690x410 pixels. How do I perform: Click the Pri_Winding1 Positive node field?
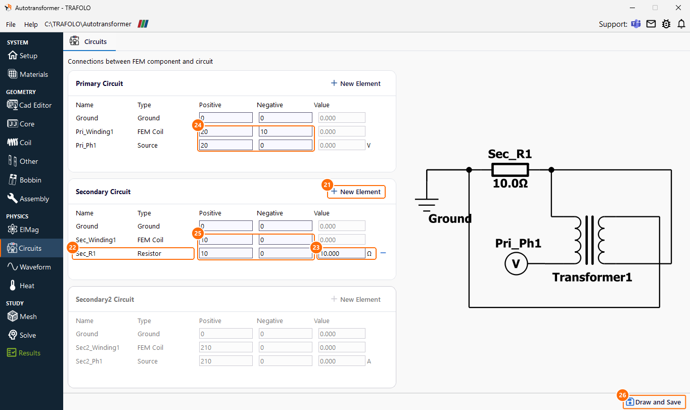tap(226, 131)
